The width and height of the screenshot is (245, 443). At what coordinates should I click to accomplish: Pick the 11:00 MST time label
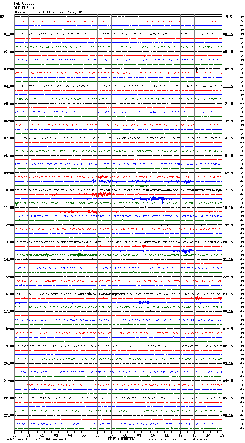point(9,208)
